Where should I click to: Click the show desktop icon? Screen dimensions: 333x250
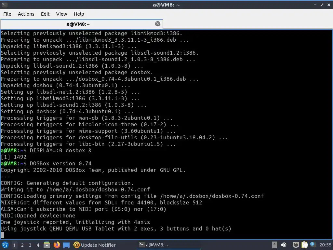tap(66, 245)
